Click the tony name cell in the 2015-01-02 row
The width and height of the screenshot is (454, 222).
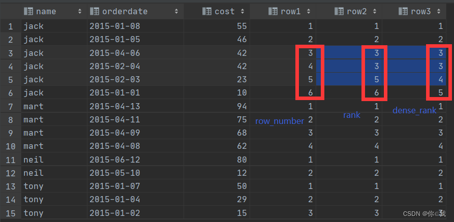(54, 213)
